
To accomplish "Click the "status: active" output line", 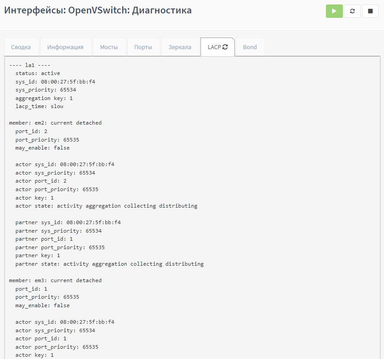I will click(x=38, y=73).
